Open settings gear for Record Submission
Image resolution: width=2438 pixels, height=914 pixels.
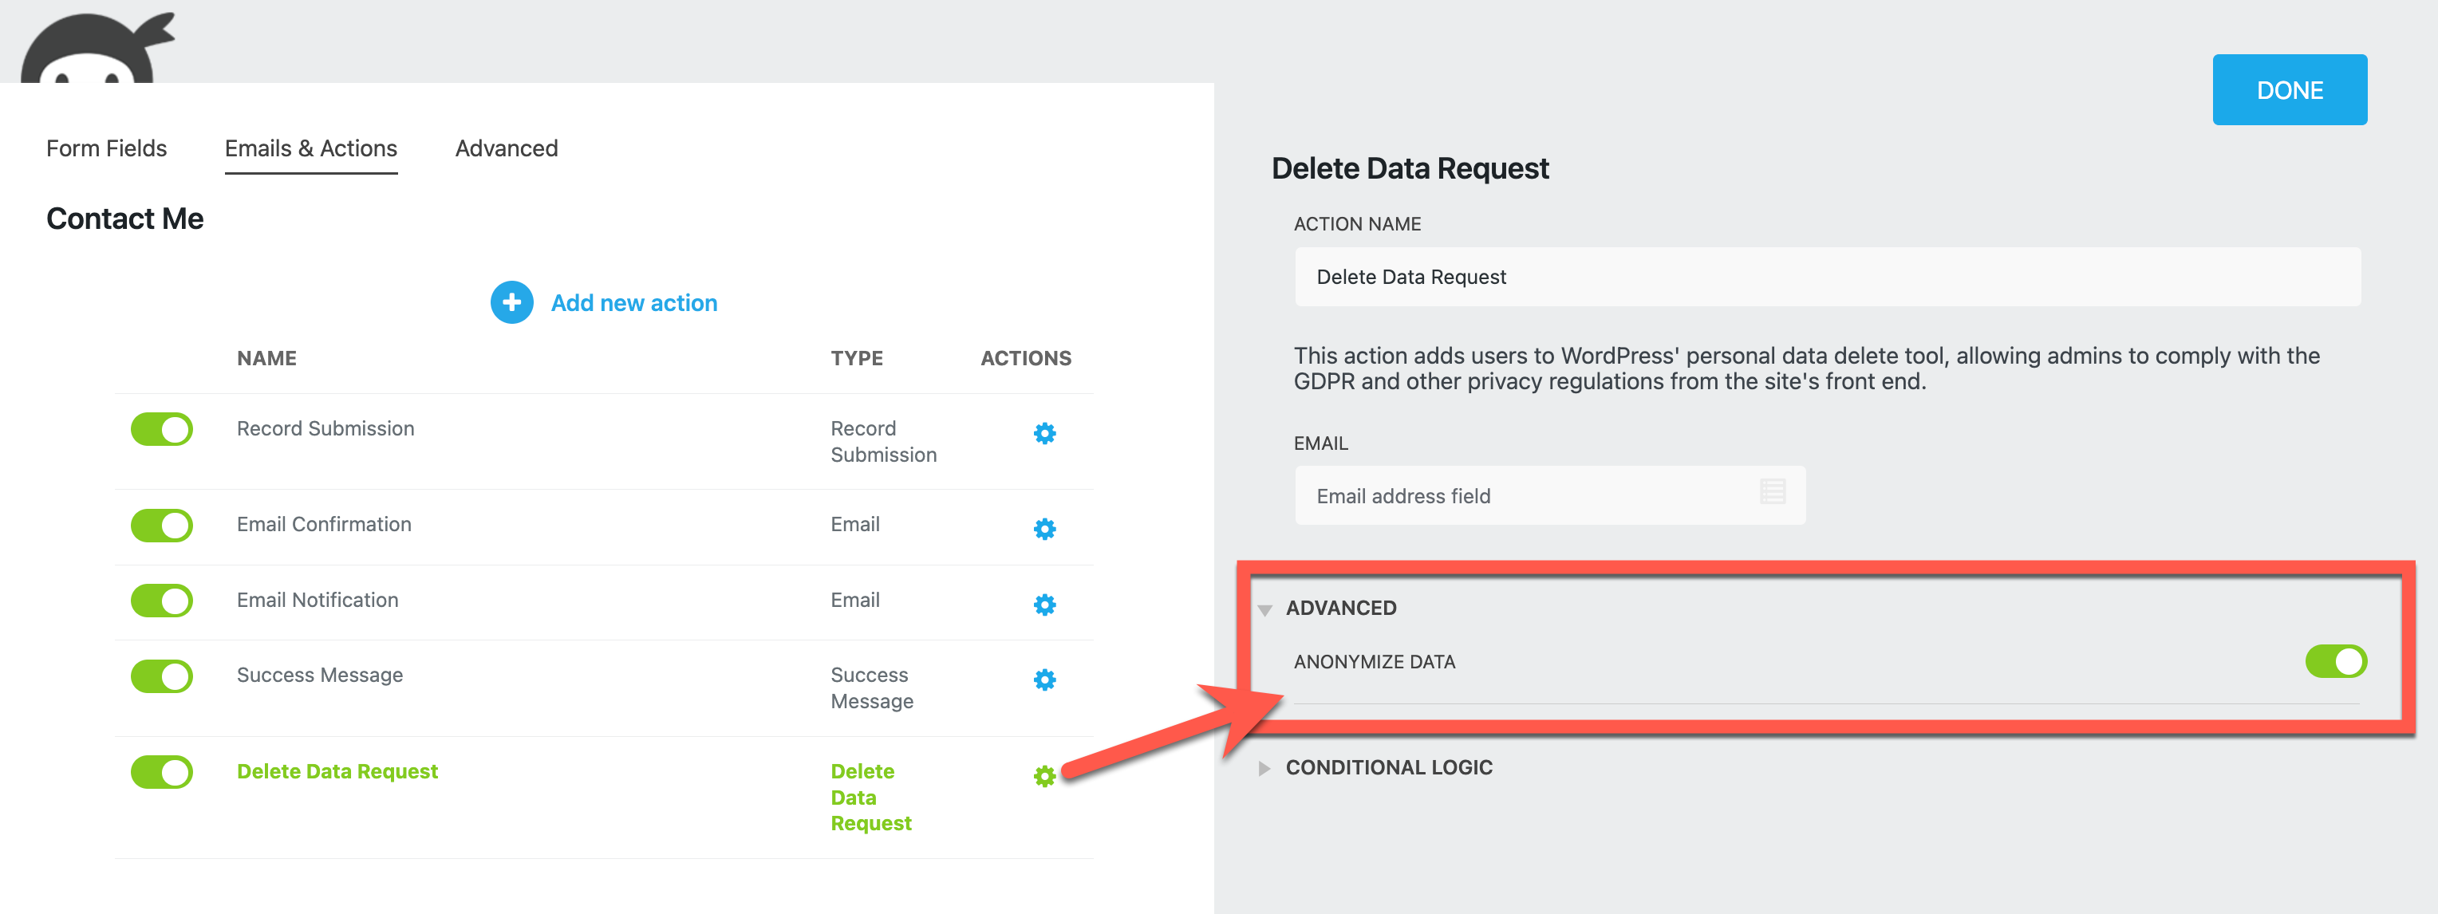tap(1044, 433)
